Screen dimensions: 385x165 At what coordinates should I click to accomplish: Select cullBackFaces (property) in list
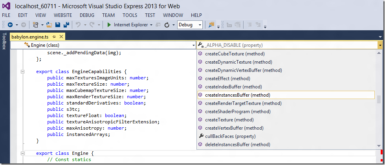[x=286, y=136]
